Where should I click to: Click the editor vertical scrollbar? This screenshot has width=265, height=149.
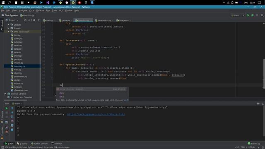tap(264, 74)
